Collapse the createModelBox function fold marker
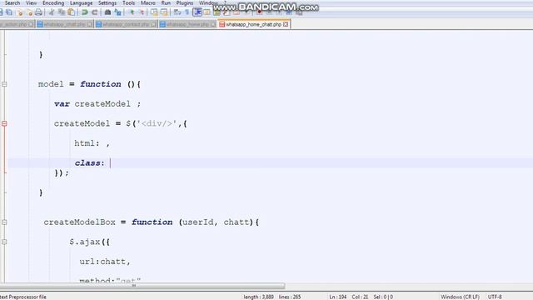 tap(4, 222)
